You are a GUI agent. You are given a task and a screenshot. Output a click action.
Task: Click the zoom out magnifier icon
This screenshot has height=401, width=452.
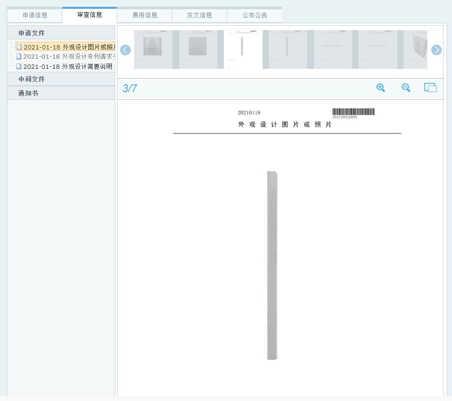click(406, 88)
